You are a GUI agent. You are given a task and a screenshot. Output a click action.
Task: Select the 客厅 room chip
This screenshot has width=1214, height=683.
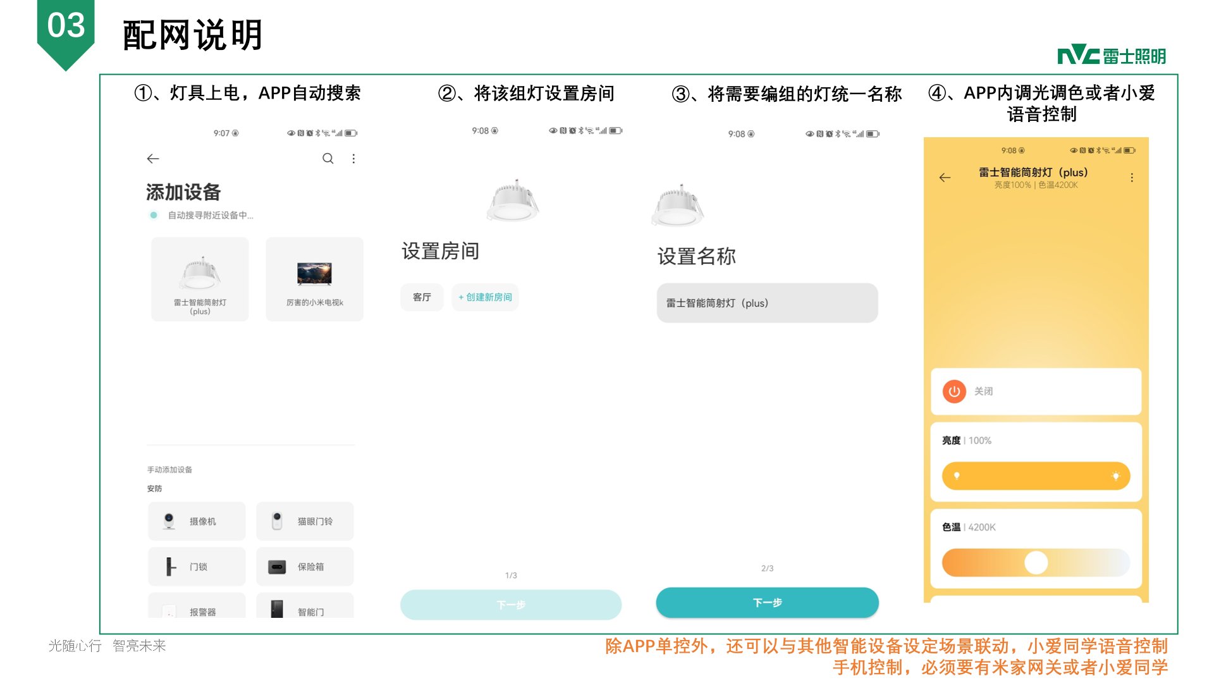(422, 297)
